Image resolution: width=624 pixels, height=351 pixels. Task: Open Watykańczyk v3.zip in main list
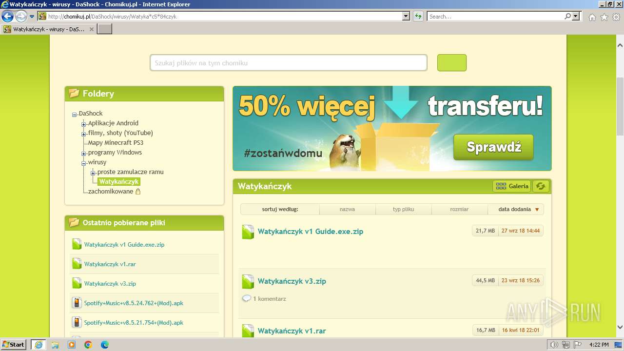point(292,281)
